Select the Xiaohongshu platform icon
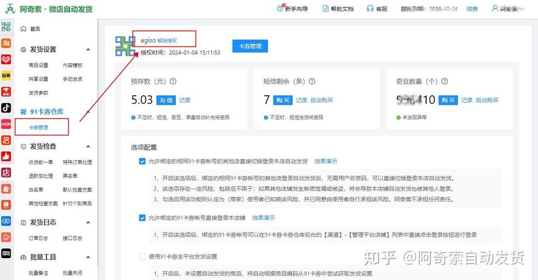Image resolution: width=538 pixels, height=280 pixels. pyautogui.click(x=6, y=124)
